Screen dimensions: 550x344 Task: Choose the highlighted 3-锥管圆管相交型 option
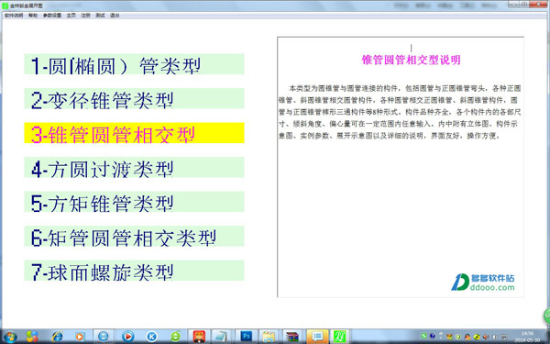tap(135, 133)
